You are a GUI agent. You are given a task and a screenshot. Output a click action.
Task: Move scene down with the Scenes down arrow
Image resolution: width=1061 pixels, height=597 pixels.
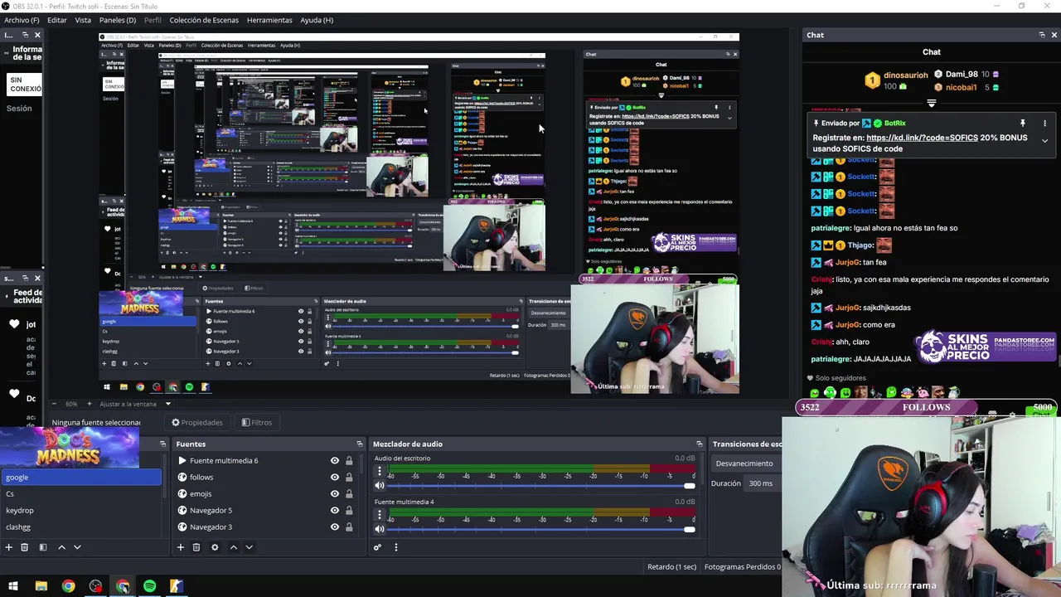click(x=77, y=547)
